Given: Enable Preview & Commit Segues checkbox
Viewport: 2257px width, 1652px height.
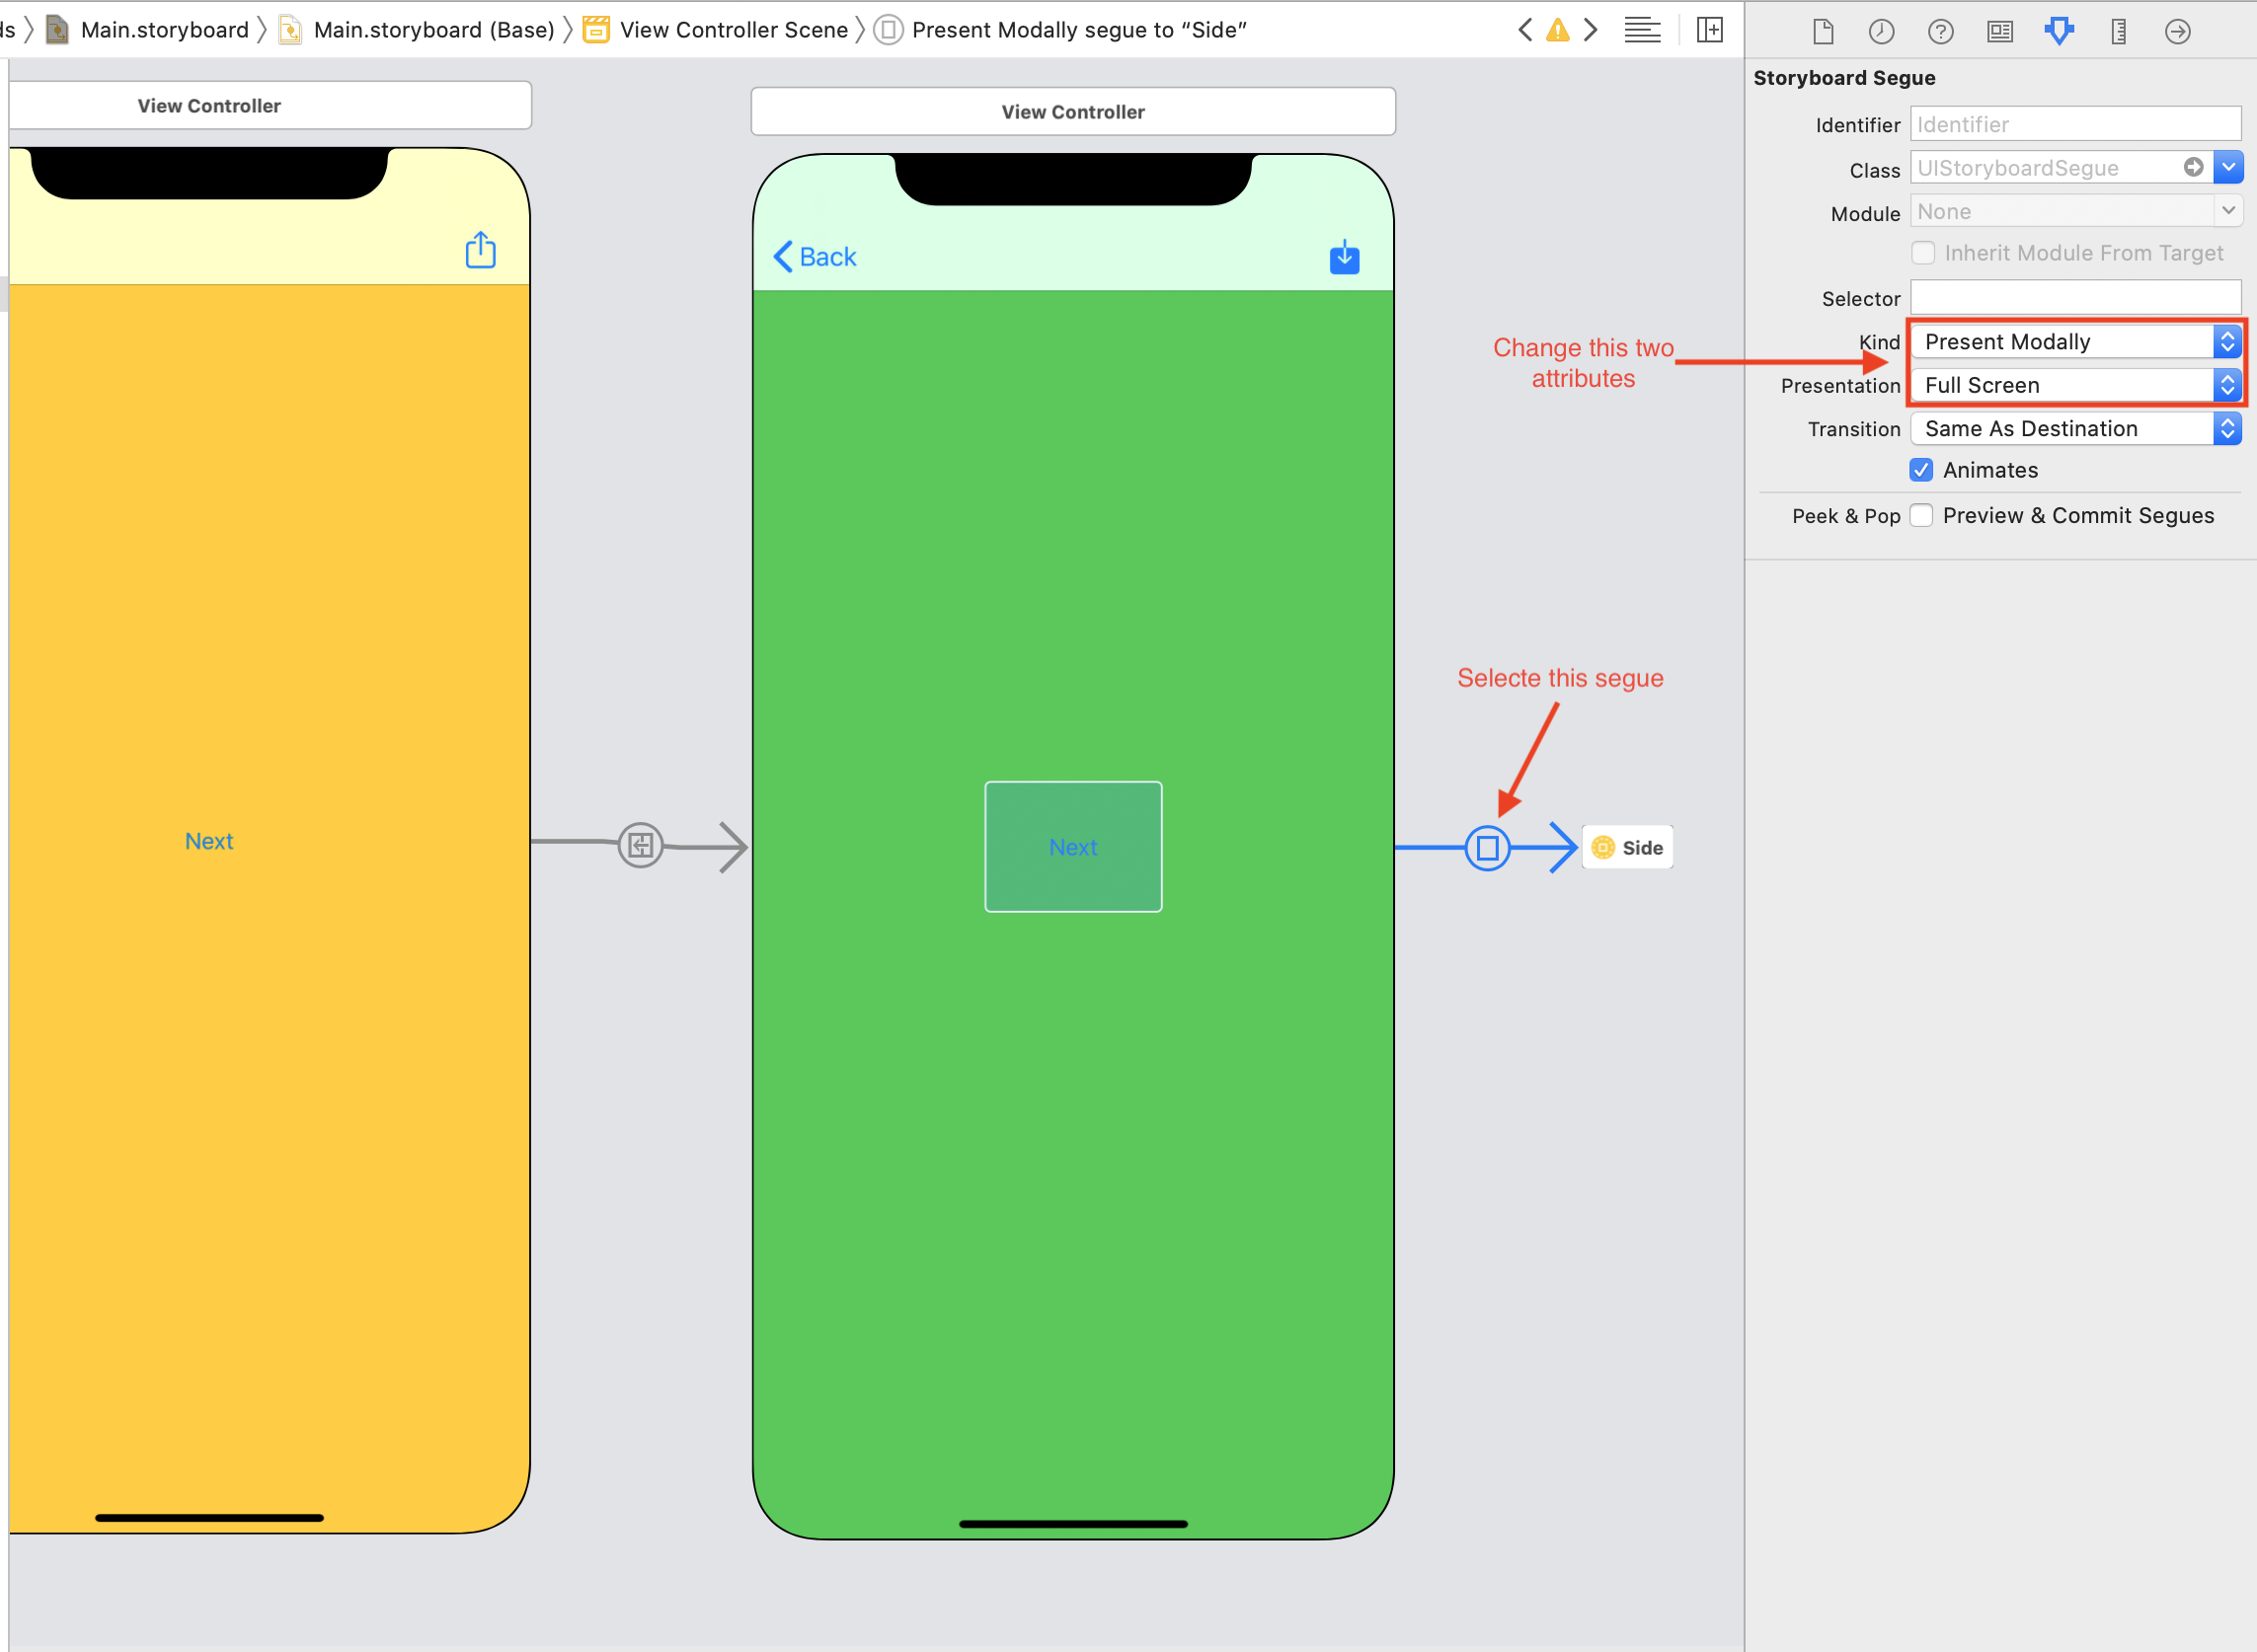Looking at the screenshot, I should [1924, 513].
